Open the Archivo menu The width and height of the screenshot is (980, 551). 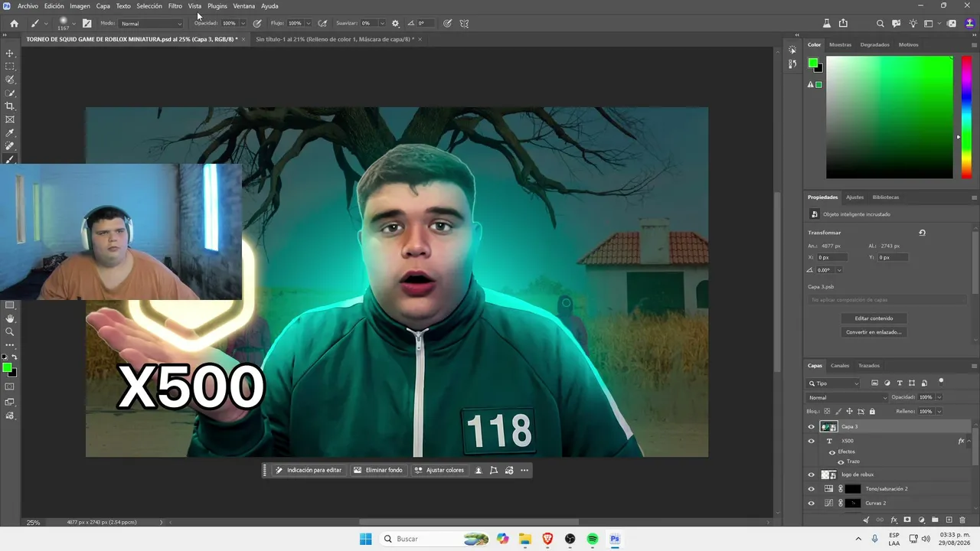point(28,6)
